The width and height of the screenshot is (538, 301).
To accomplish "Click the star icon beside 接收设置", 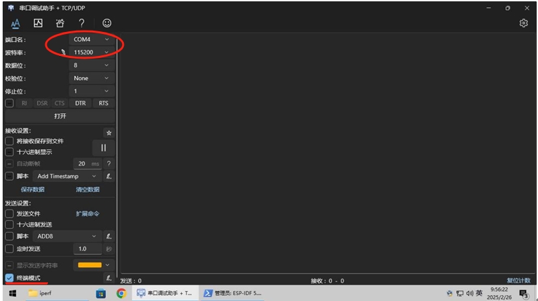I will 109,133.
